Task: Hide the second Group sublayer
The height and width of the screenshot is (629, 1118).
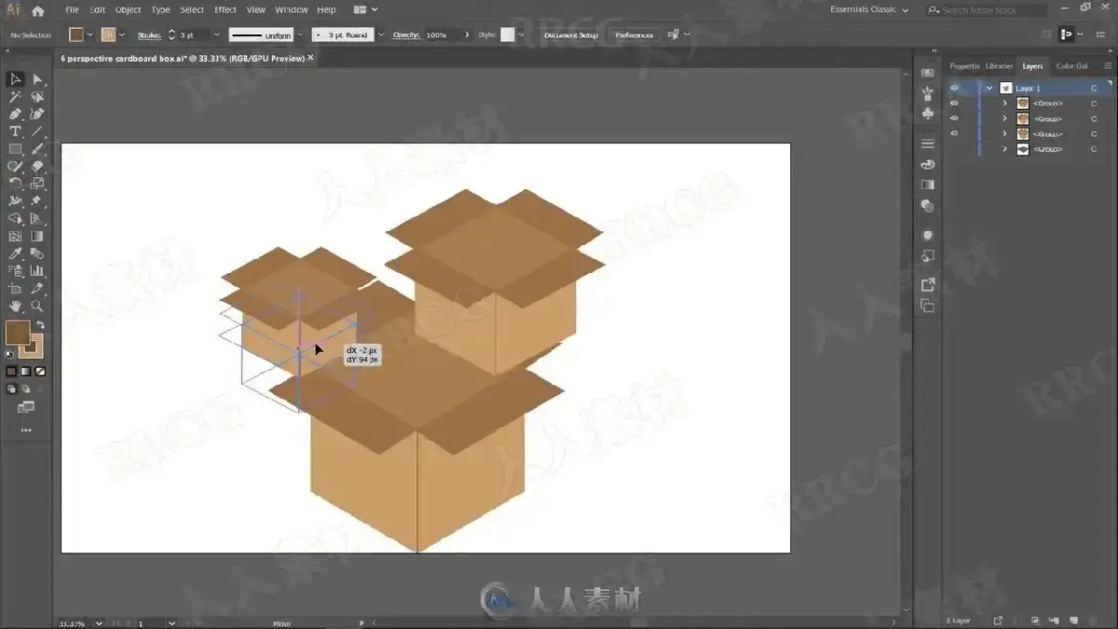Action: pos(954,118)
